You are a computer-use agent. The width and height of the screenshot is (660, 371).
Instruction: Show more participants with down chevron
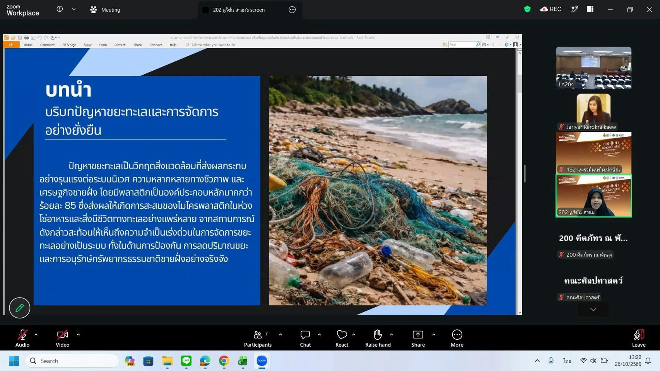(593, 310)
